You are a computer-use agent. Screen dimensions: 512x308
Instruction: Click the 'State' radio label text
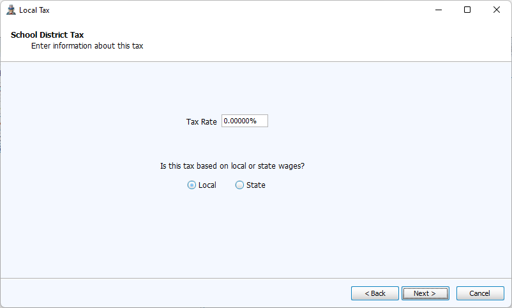[255, 185]
